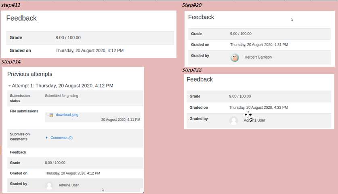This screenshot has height=194, width=338.
Task: Open the download.jpeg file link
Action: (67, 115)
